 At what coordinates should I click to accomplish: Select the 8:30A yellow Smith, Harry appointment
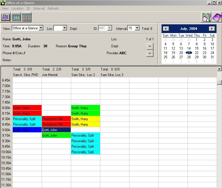[86, 119]
